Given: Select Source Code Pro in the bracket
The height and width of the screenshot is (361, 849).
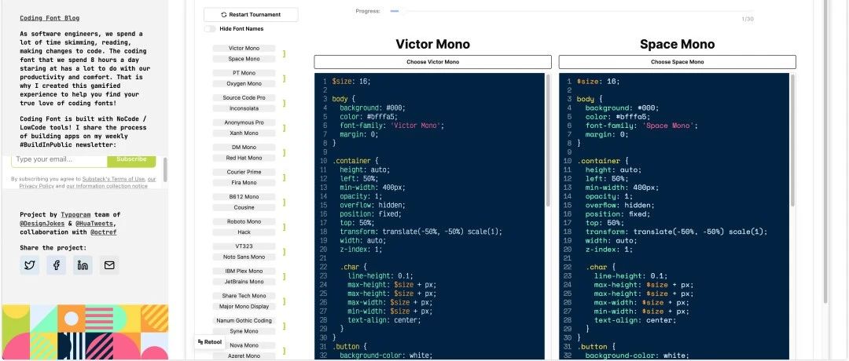Looking at the screenshot, I should (244, 98).
